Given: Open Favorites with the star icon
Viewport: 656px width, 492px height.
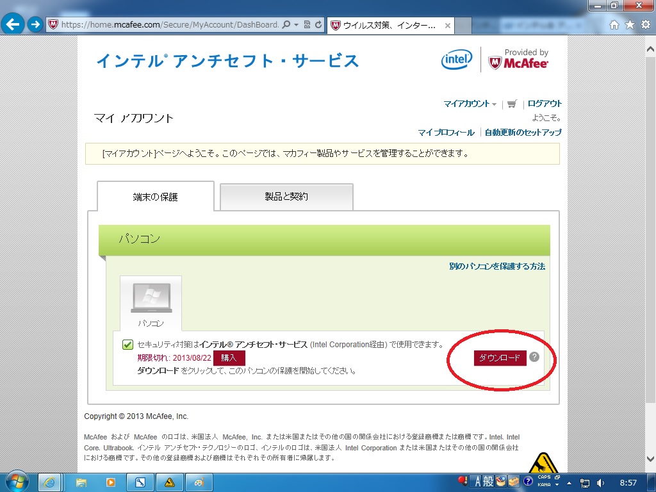Looking at the screenshot, I should point(630,25).
